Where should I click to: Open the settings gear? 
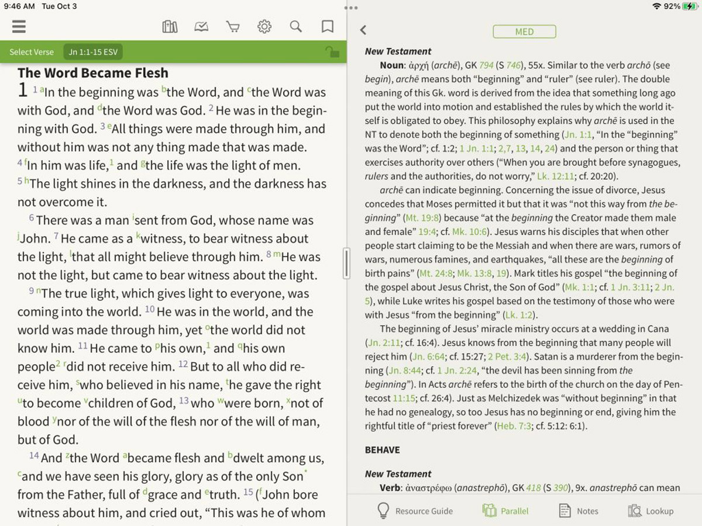[x=264, y=27]
